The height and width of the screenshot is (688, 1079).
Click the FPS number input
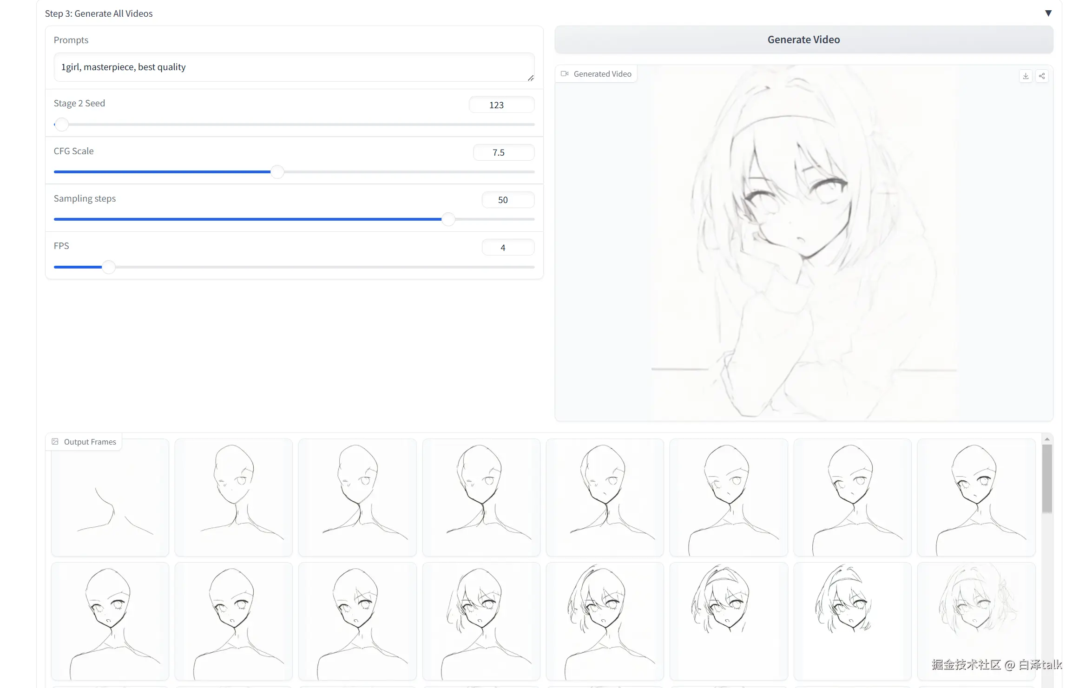(507, 248)
